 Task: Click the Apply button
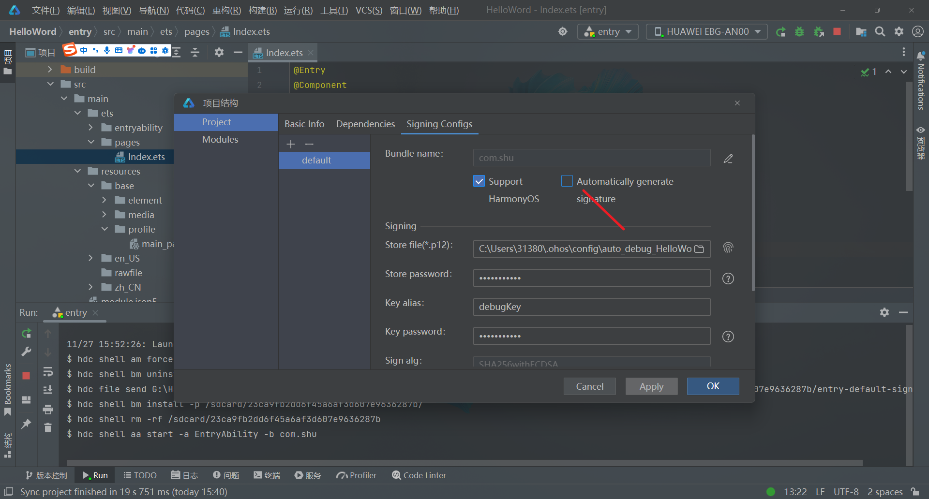click(x=651, y=386)
